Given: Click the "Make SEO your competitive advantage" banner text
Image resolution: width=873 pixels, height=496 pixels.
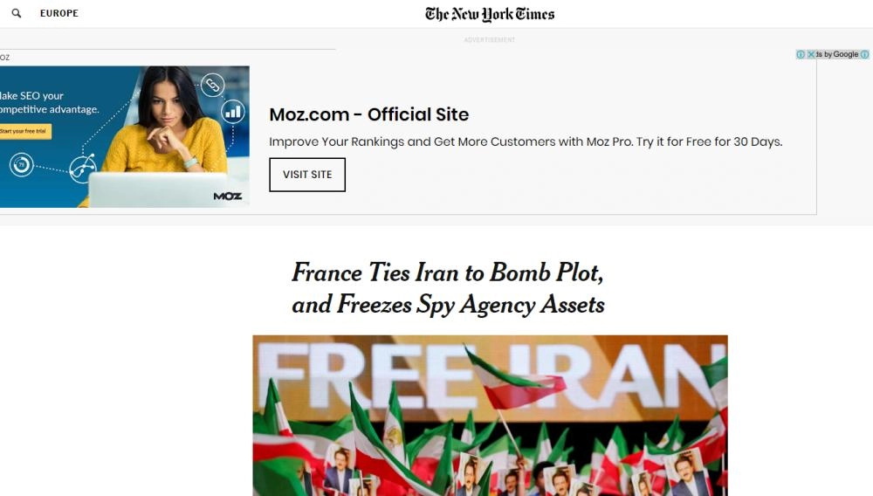Looking at the screenshot, I should [48, 102].
